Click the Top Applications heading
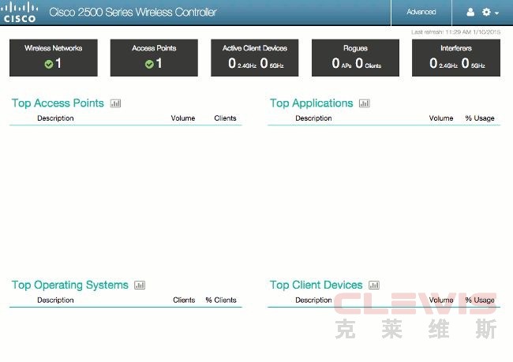This screenshot has width=513, height=362. [x=312, y=103]
